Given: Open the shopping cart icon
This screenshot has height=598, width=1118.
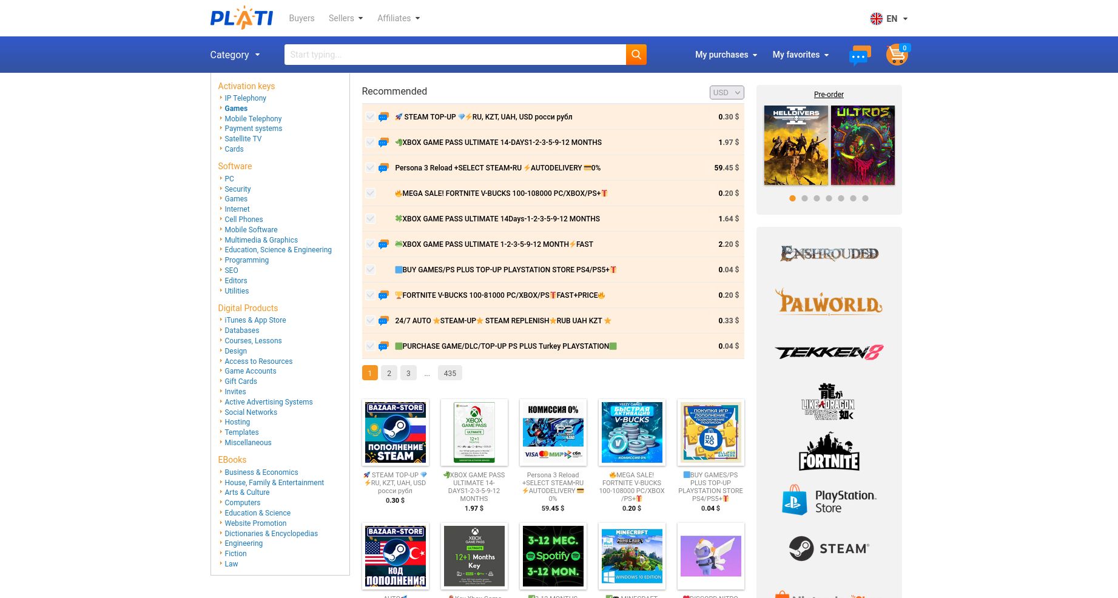Looking at the screenshot, I should (x=897, y=55).
